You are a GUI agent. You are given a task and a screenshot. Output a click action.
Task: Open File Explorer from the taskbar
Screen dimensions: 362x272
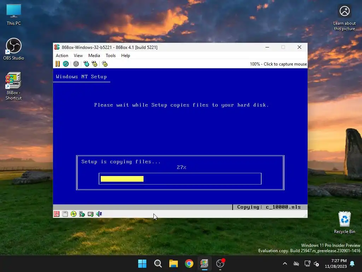point(173,263)
